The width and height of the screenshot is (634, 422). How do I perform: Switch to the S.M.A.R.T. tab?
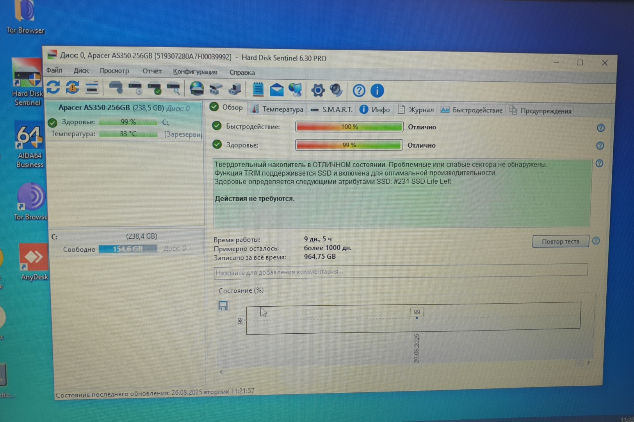coord(332,110)
